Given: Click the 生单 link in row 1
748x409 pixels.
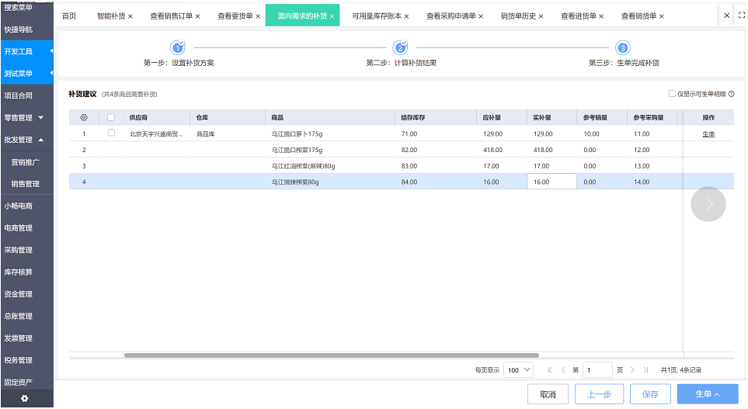Looking at the screenshot, I should pos(708,134).
